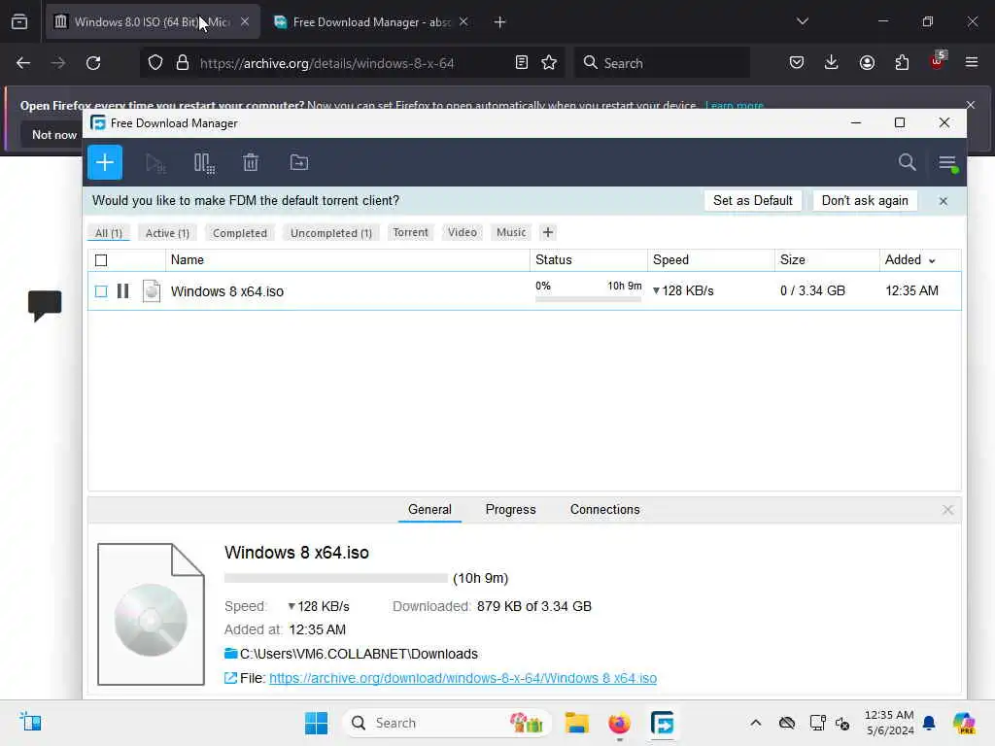Switch to the Connections details tab
Screen dimensions: 995x746
604,509
